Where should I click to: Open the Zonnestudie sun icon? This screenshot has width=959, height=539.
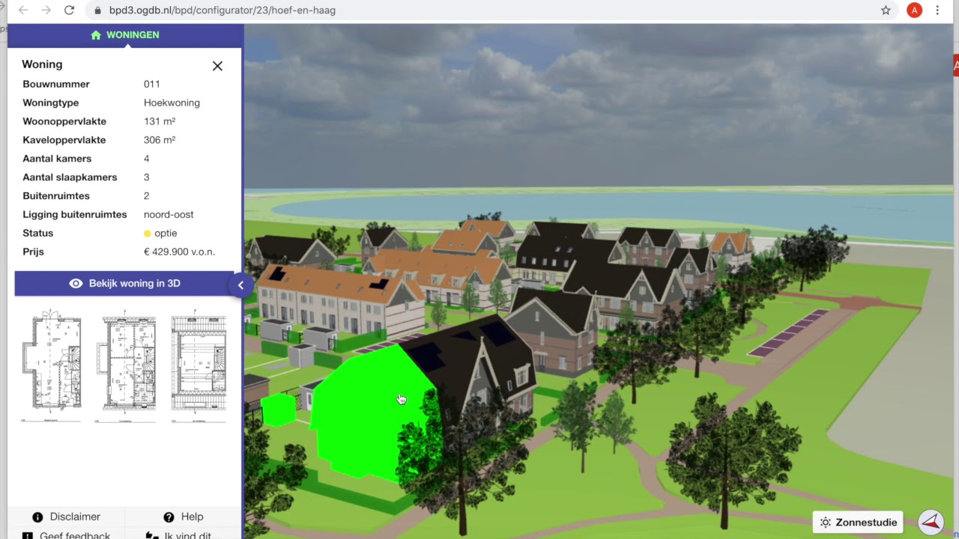825,522
